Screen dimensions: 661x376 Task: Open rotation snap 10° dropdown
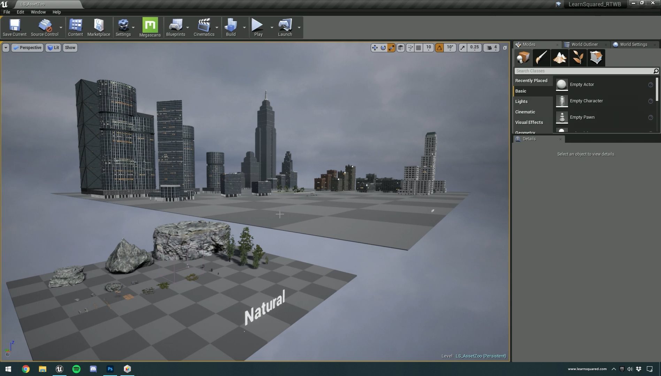450,48
